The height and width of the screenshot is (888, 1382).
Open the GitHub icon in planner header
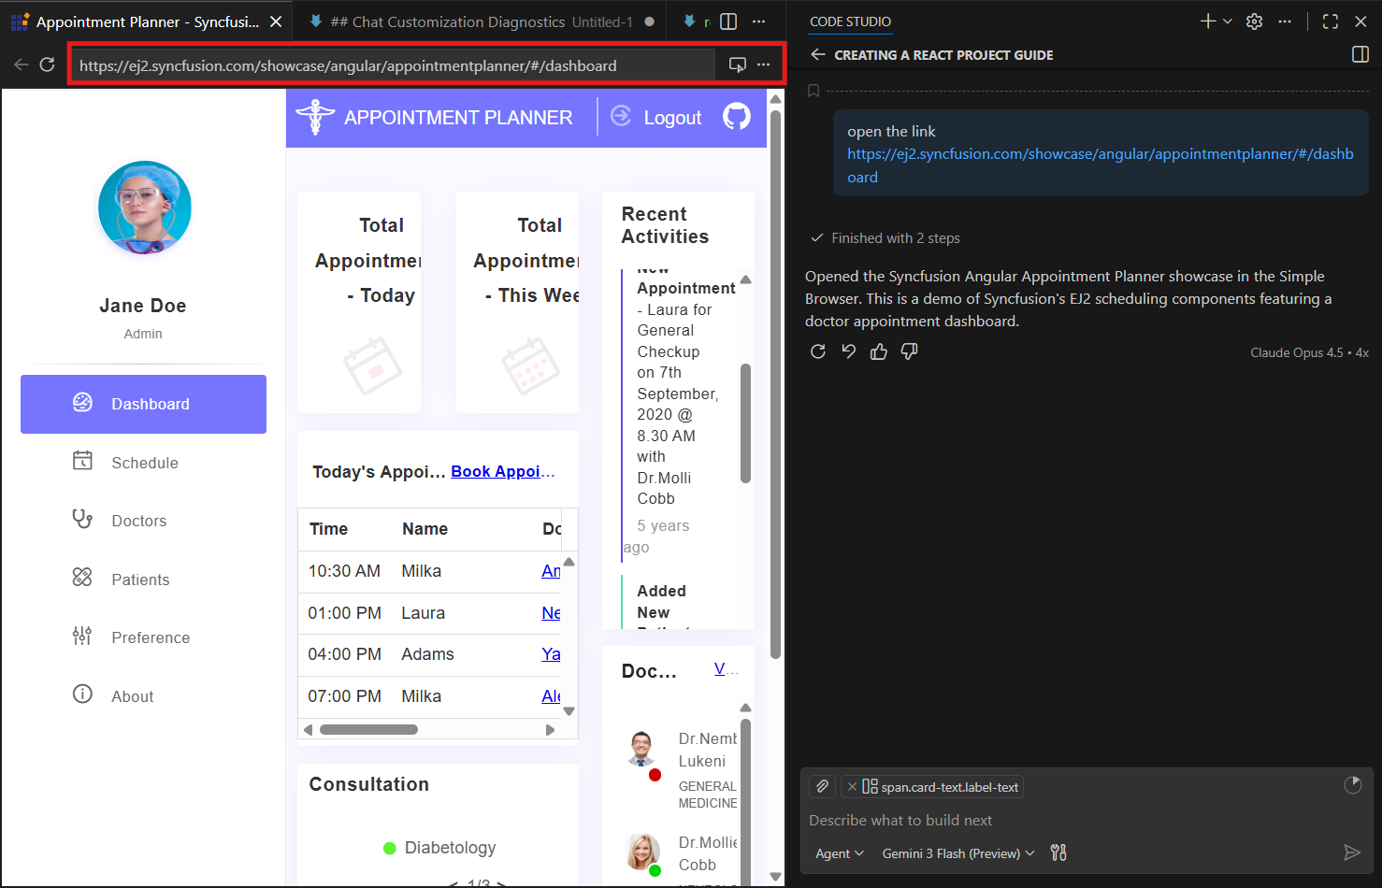point(736,117)
